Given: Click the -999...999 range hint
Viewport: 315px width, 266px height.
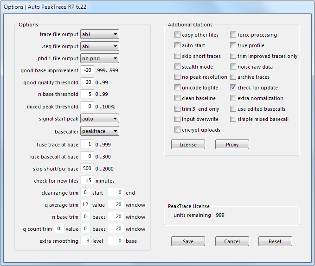Looking at the screenshot, I should [x=107, y=70].
